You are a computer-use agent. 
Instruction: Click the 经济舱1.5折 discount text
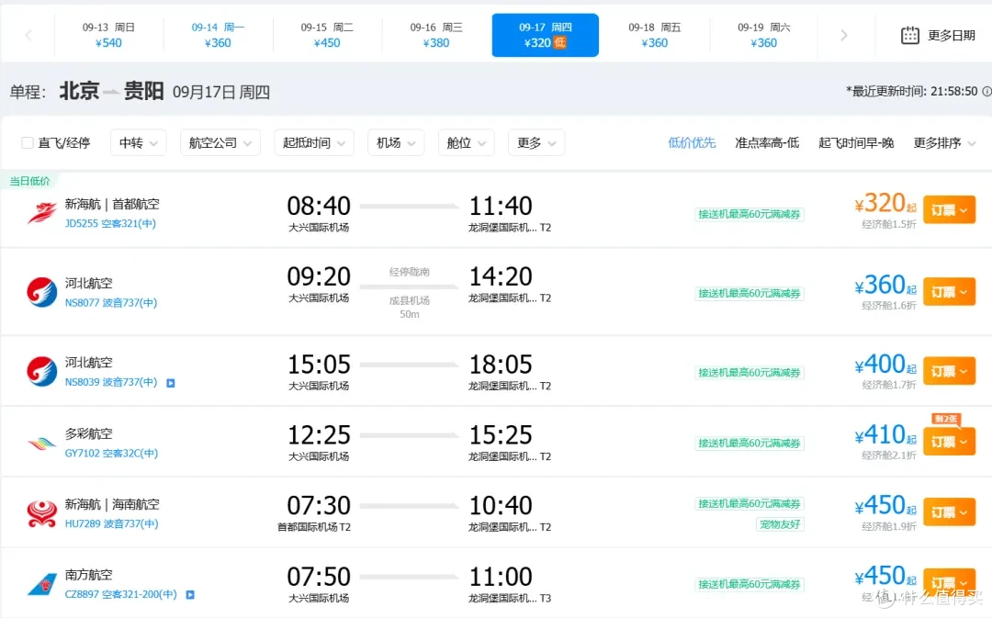[889, 225]
